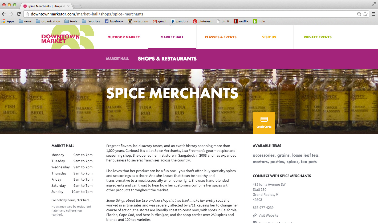The height and width of the screenshot is (223, 378).
Task: Open the facebook bookmark
Action: tap(114, 21)
